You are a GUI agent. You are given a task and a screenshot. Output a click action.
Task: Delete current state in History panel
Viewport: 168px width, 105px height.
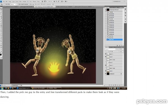[x=122, y=46]
